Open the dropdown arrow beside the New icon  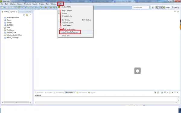5,7
